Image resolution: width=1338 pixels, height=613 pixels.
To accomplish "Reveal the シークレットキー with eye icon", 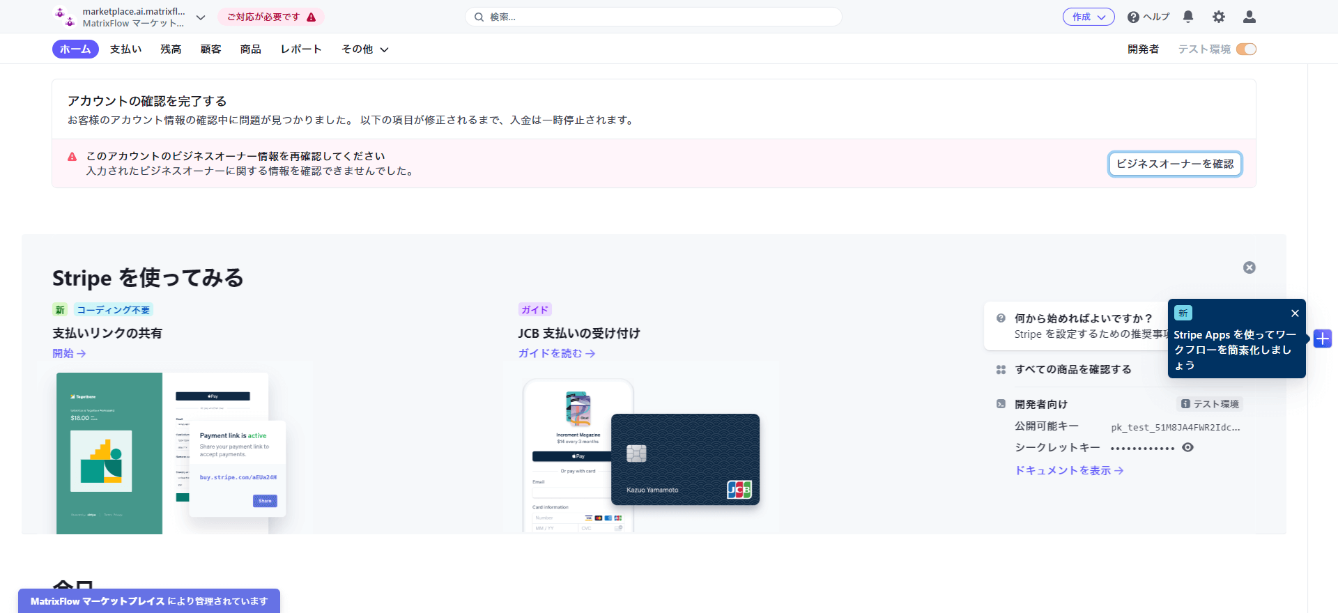I will 1188,448.
